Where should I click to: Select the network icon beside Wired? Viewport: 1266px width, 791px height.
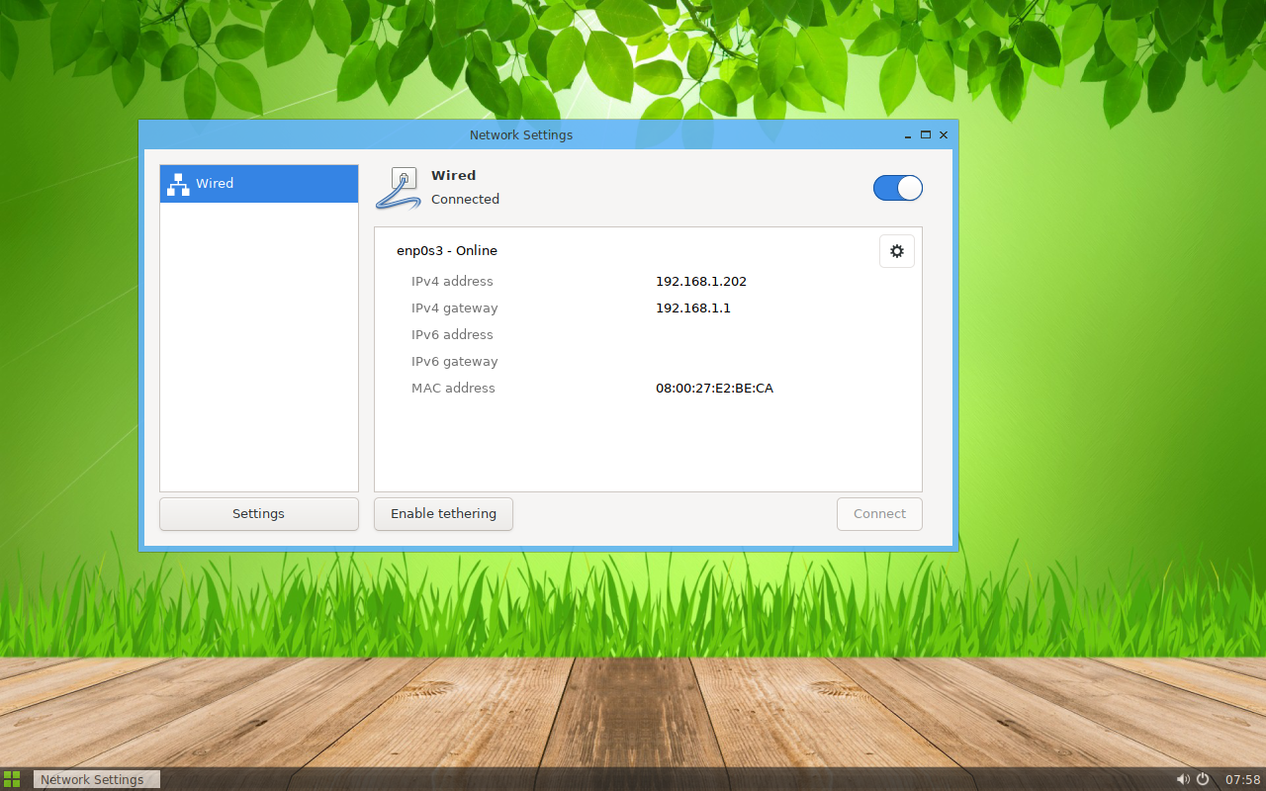coord(178,183)
